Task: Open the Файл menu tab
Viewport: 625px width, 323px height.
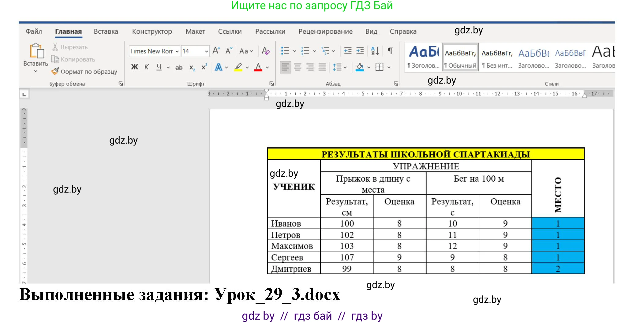Action: (x=34, y=31)
